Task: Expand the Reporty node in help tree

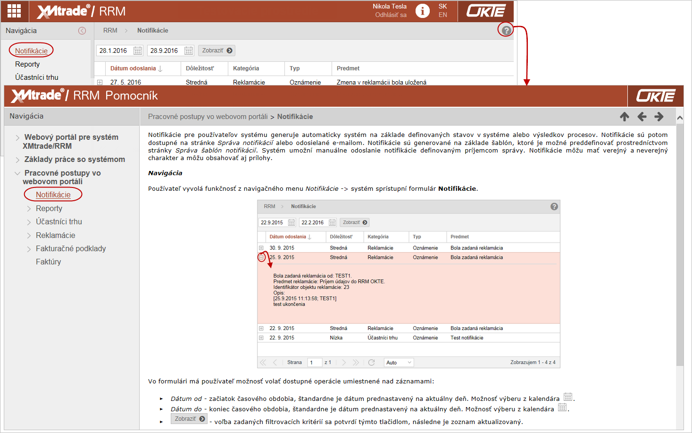Action: (29, 209)
